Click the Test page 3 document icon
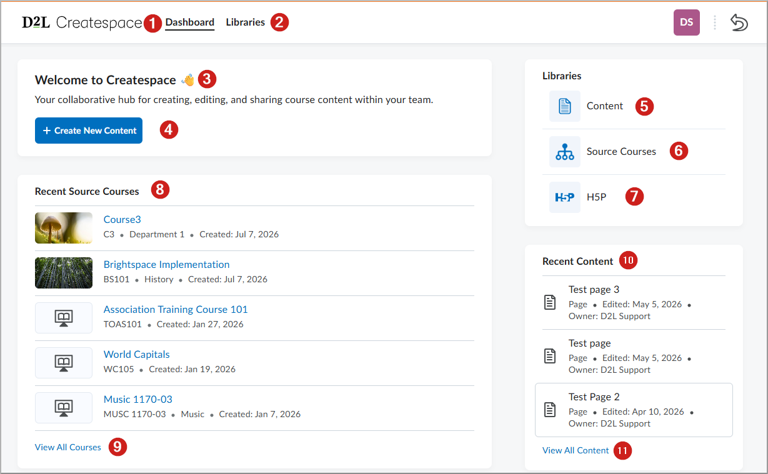 550,303
